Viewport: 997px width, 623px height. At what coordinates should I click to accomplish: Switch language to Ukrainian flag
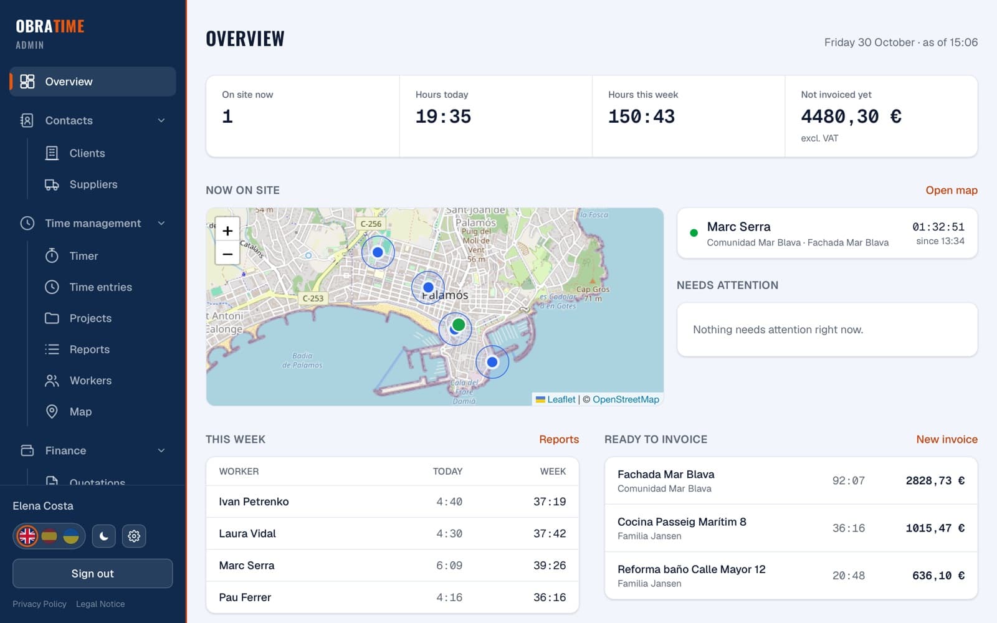click(71, 536)
